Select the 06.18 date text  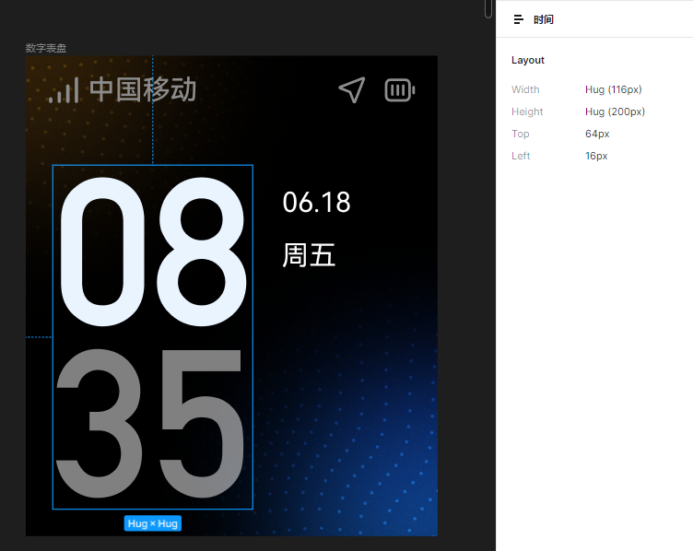(x=316, y=203)
